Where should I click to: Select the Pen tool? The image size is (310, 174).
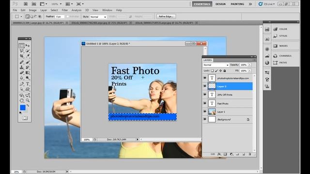click(22, 84)
